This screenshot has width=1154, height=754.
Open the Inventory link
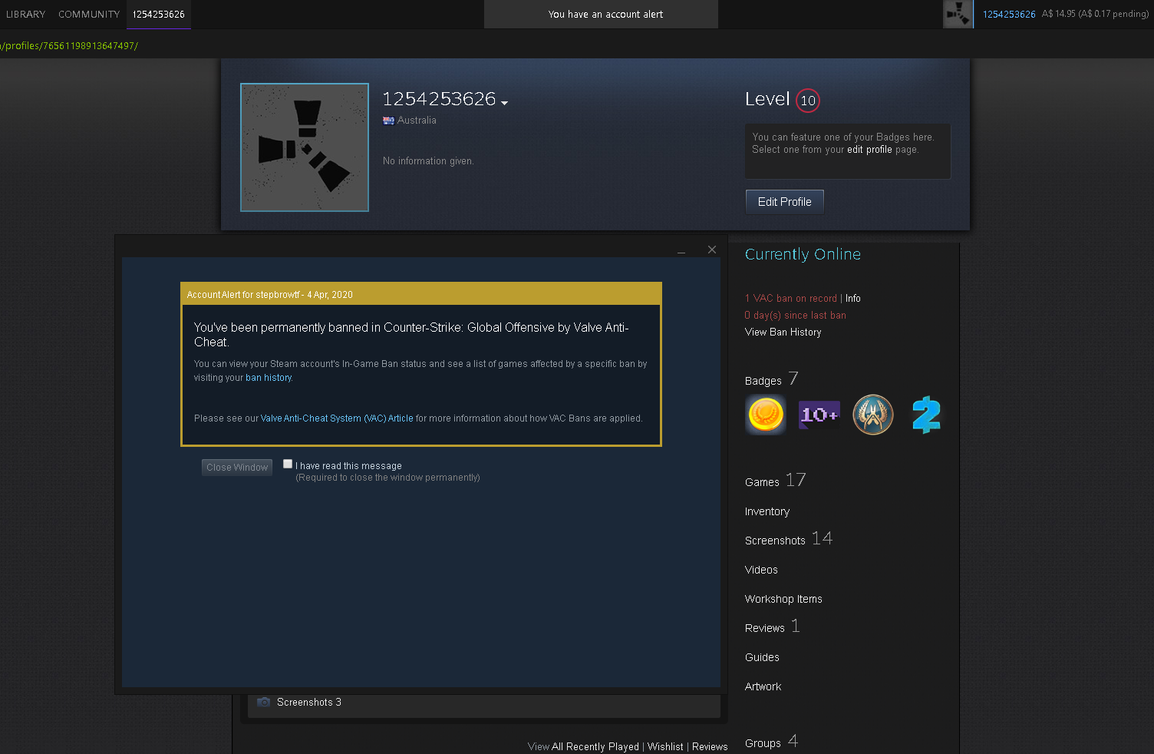(767, 512)
